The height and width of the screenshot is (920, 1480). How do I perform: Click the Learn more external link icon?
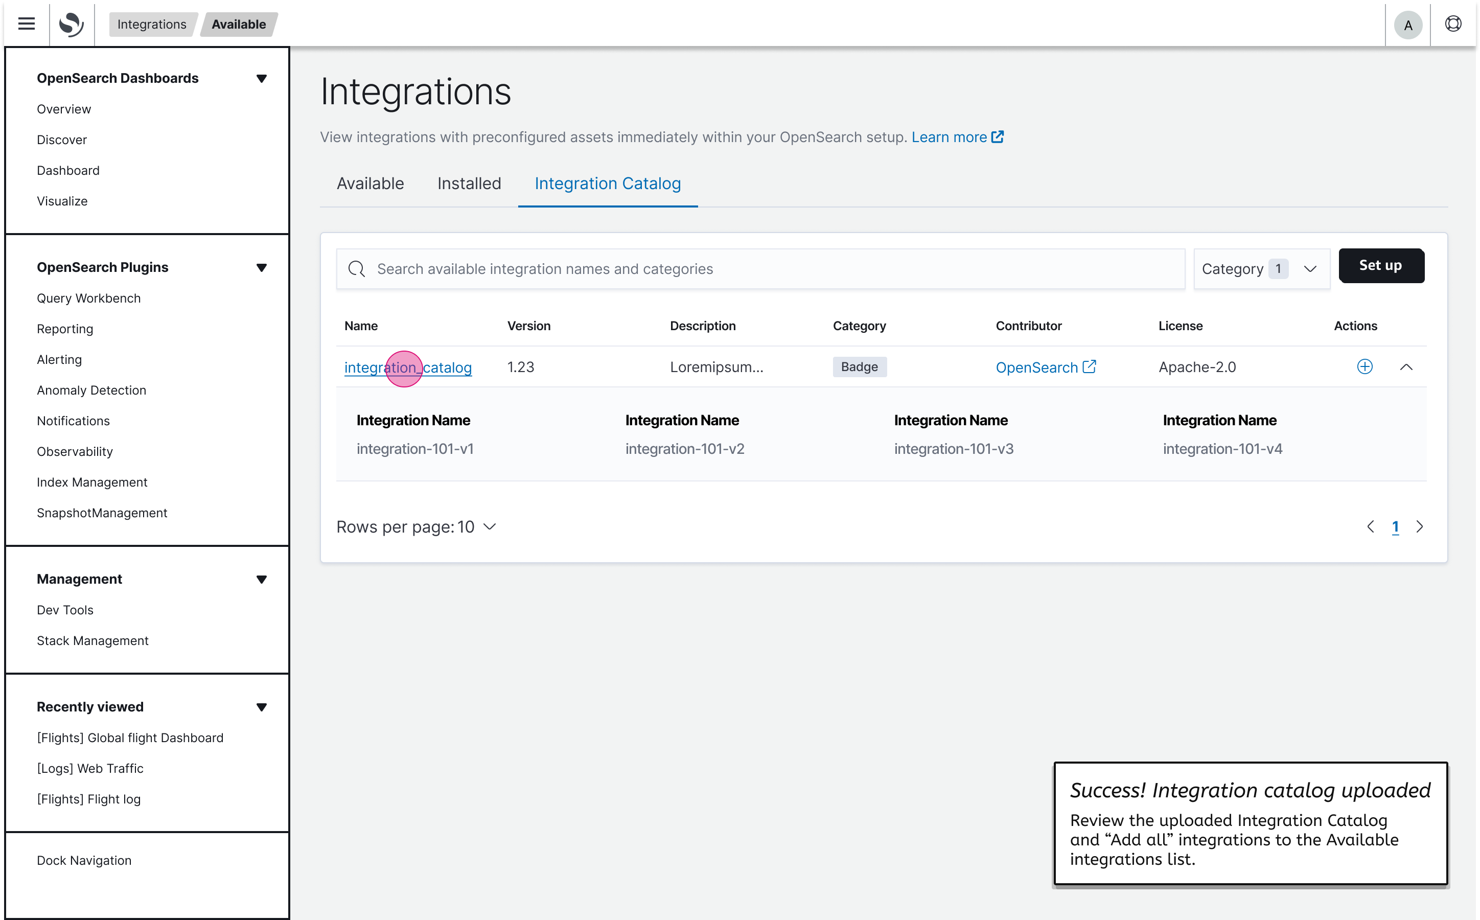[997, 137]
